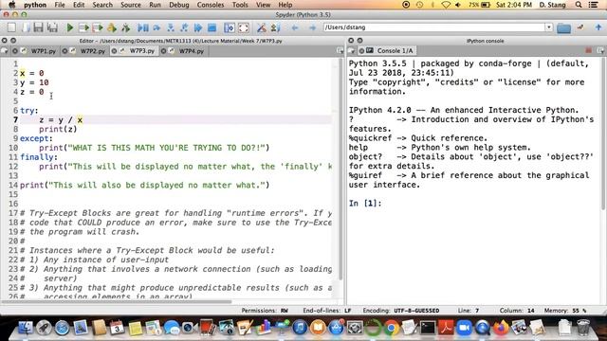Click the Re-run last script icon

(x=126, y=27)
